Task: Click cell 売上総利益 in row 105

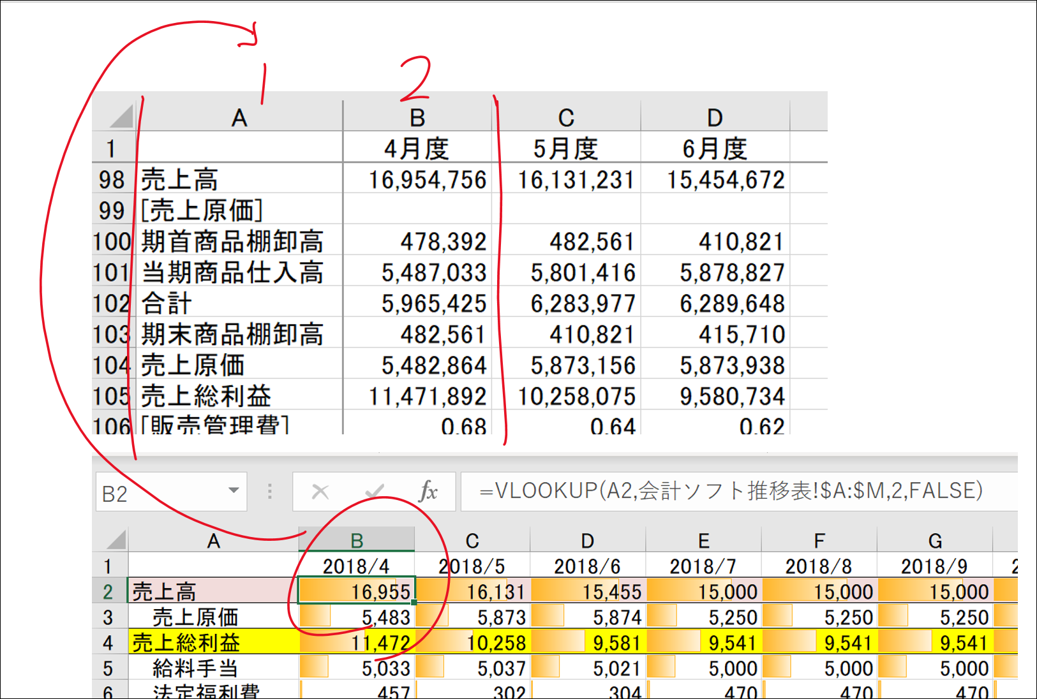Action: (x=239, y=396)
